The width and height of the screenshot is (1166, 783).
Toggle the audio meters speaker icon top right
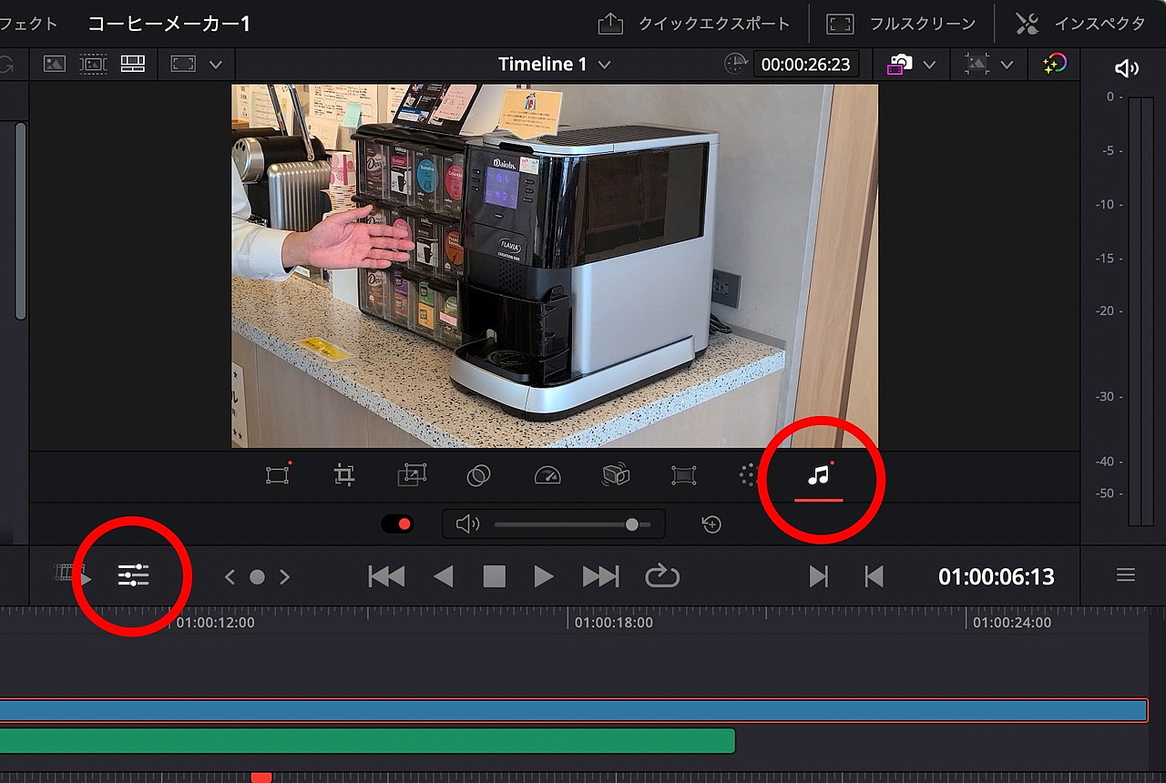point(1128,67)
